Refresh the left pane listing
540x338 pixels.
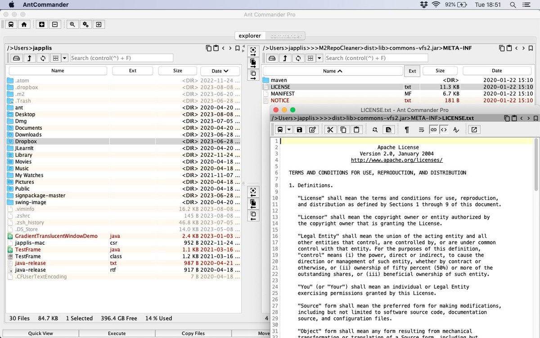[42, 58]
